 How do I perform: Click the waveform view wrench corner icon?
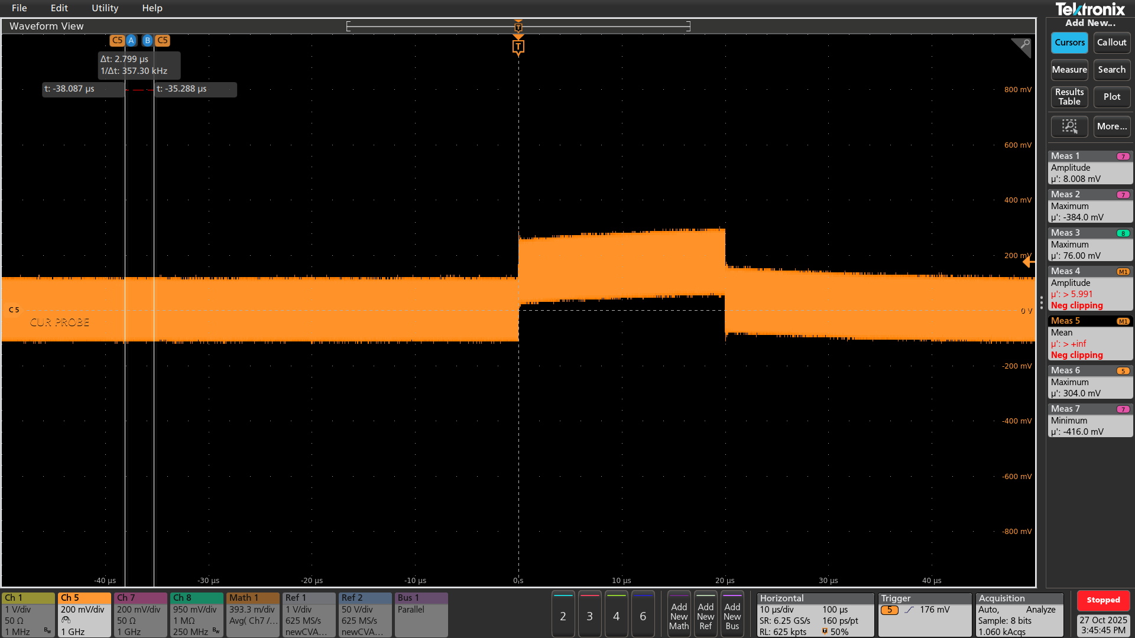click(x=1023, y=45)
